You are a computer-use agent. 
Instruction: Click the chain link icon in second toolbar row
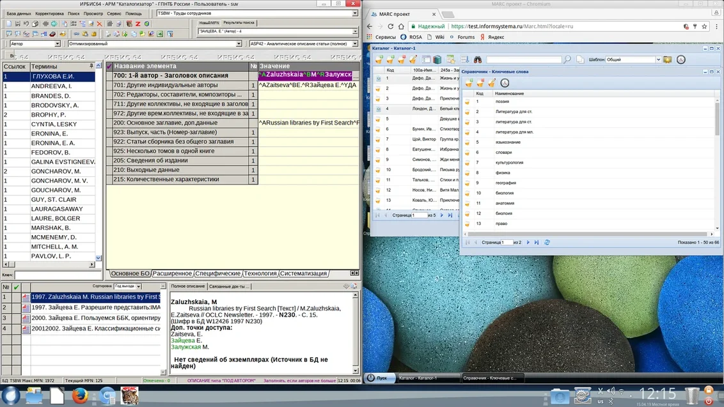(77, 34)
